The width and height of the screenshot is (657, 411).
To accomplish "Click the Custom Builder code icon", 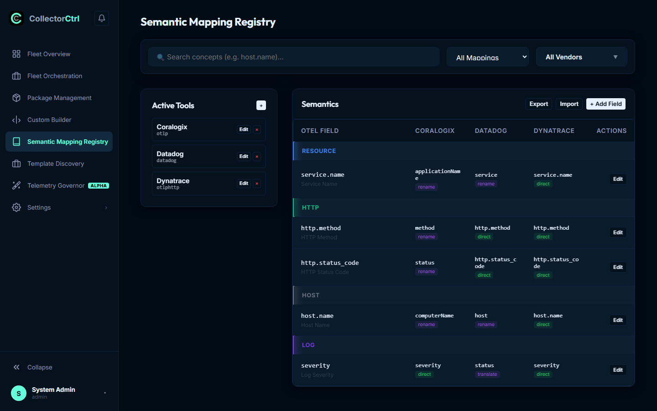I will (16, 120).
